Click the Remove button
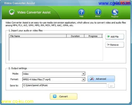The image size is (132, 105). [x=114, y=45]
